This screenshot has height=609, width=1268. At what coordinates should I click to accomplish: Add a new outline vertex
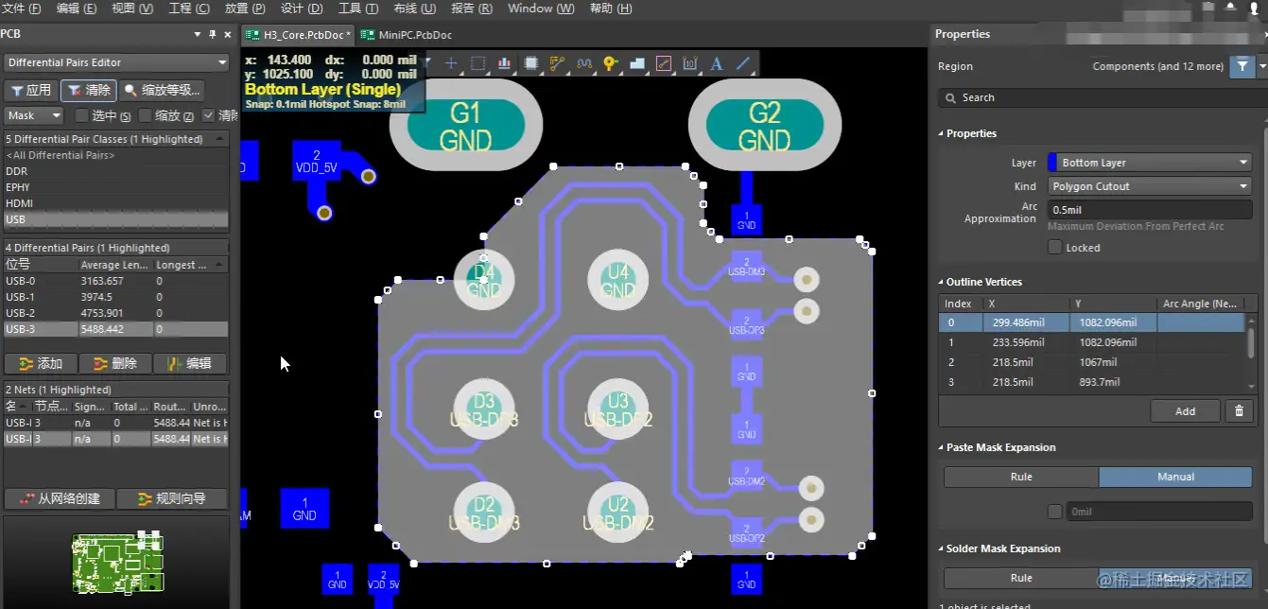click(1185, 410)
